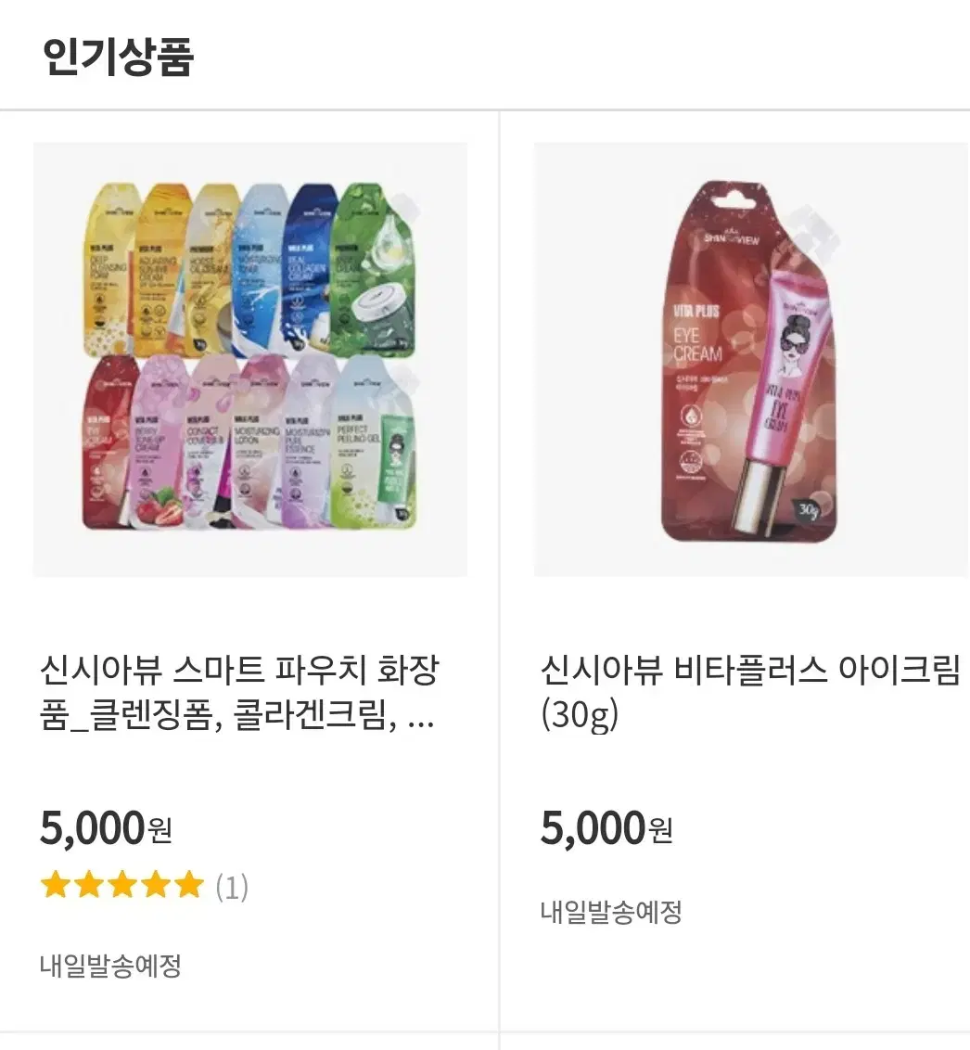Open the Shinsiaview smart pouch cosmetics thumbnail

[x=250, y=359]
